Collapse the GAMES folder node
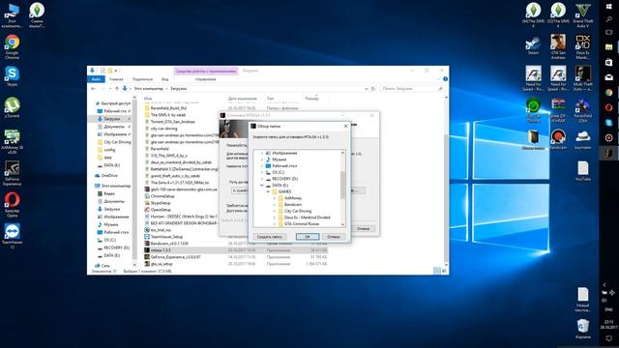 (x=269, y=191)
